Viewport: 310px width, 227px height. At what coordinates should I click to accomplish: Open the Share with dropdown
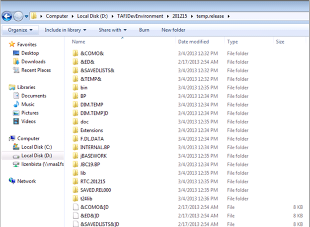tap(112, 30)
